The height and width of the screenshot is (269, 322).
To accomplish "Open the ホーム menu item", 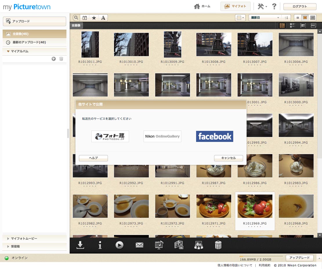I will tap(202, 6).
